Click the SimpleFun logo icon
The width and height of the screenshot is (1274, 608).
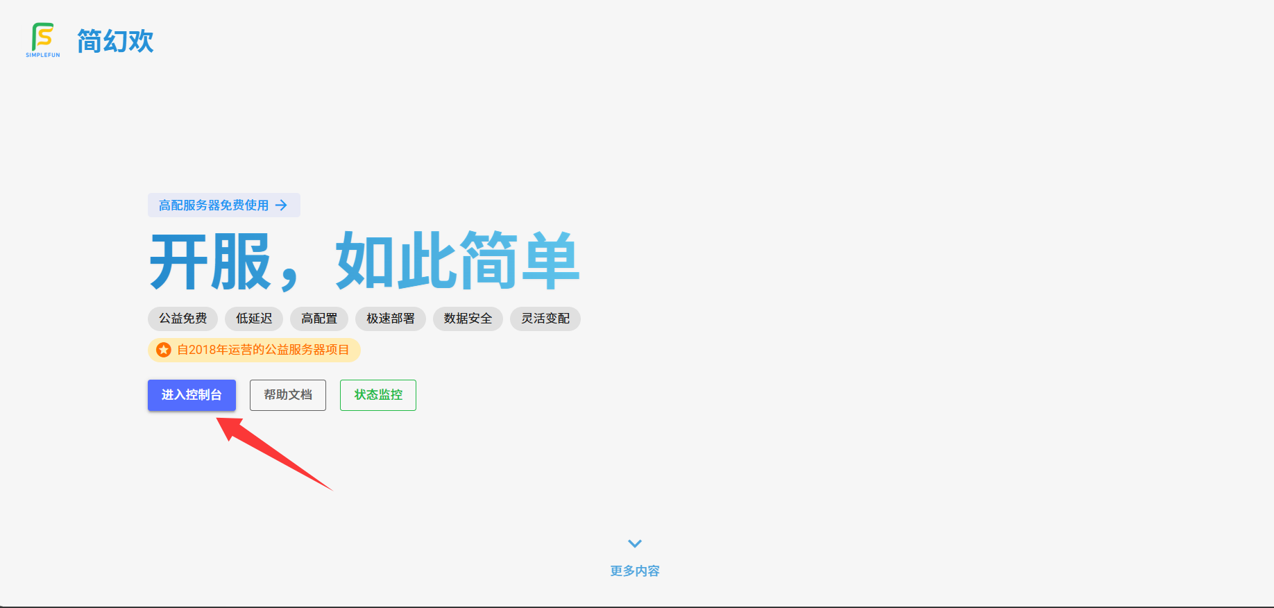tap(43, 40)
